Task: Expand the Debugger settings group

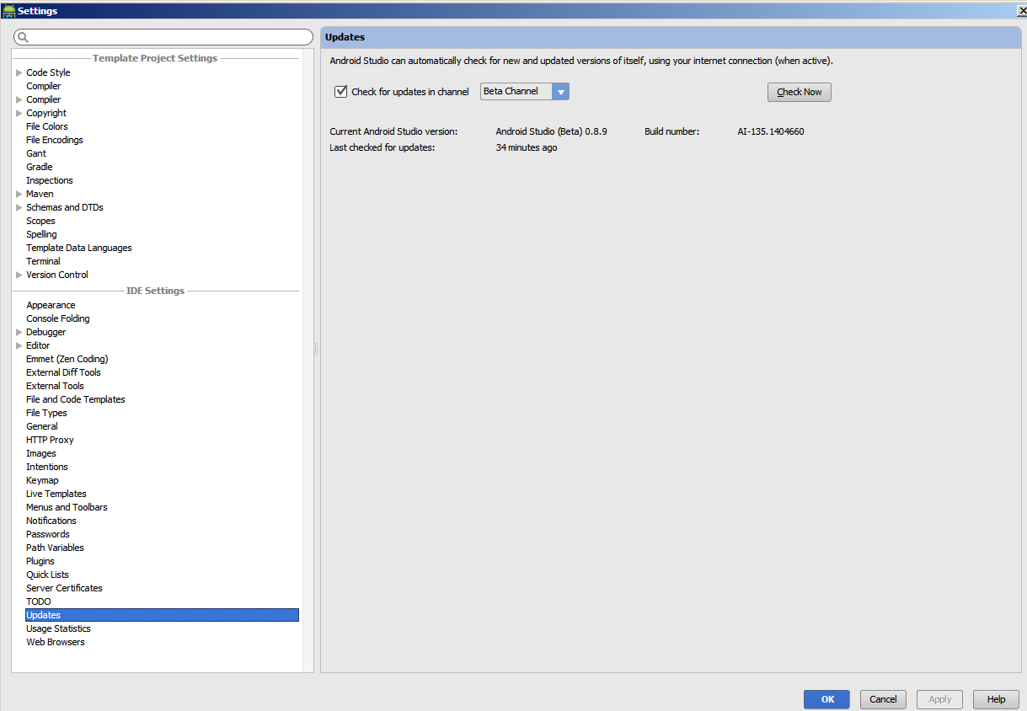Action: [x=18, y=332]
